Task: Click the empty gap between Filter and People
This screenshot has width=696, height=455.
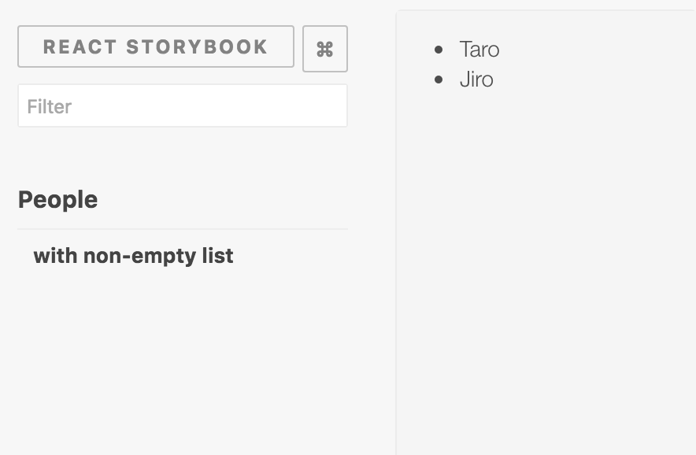Action: click(x=183, y=155)
